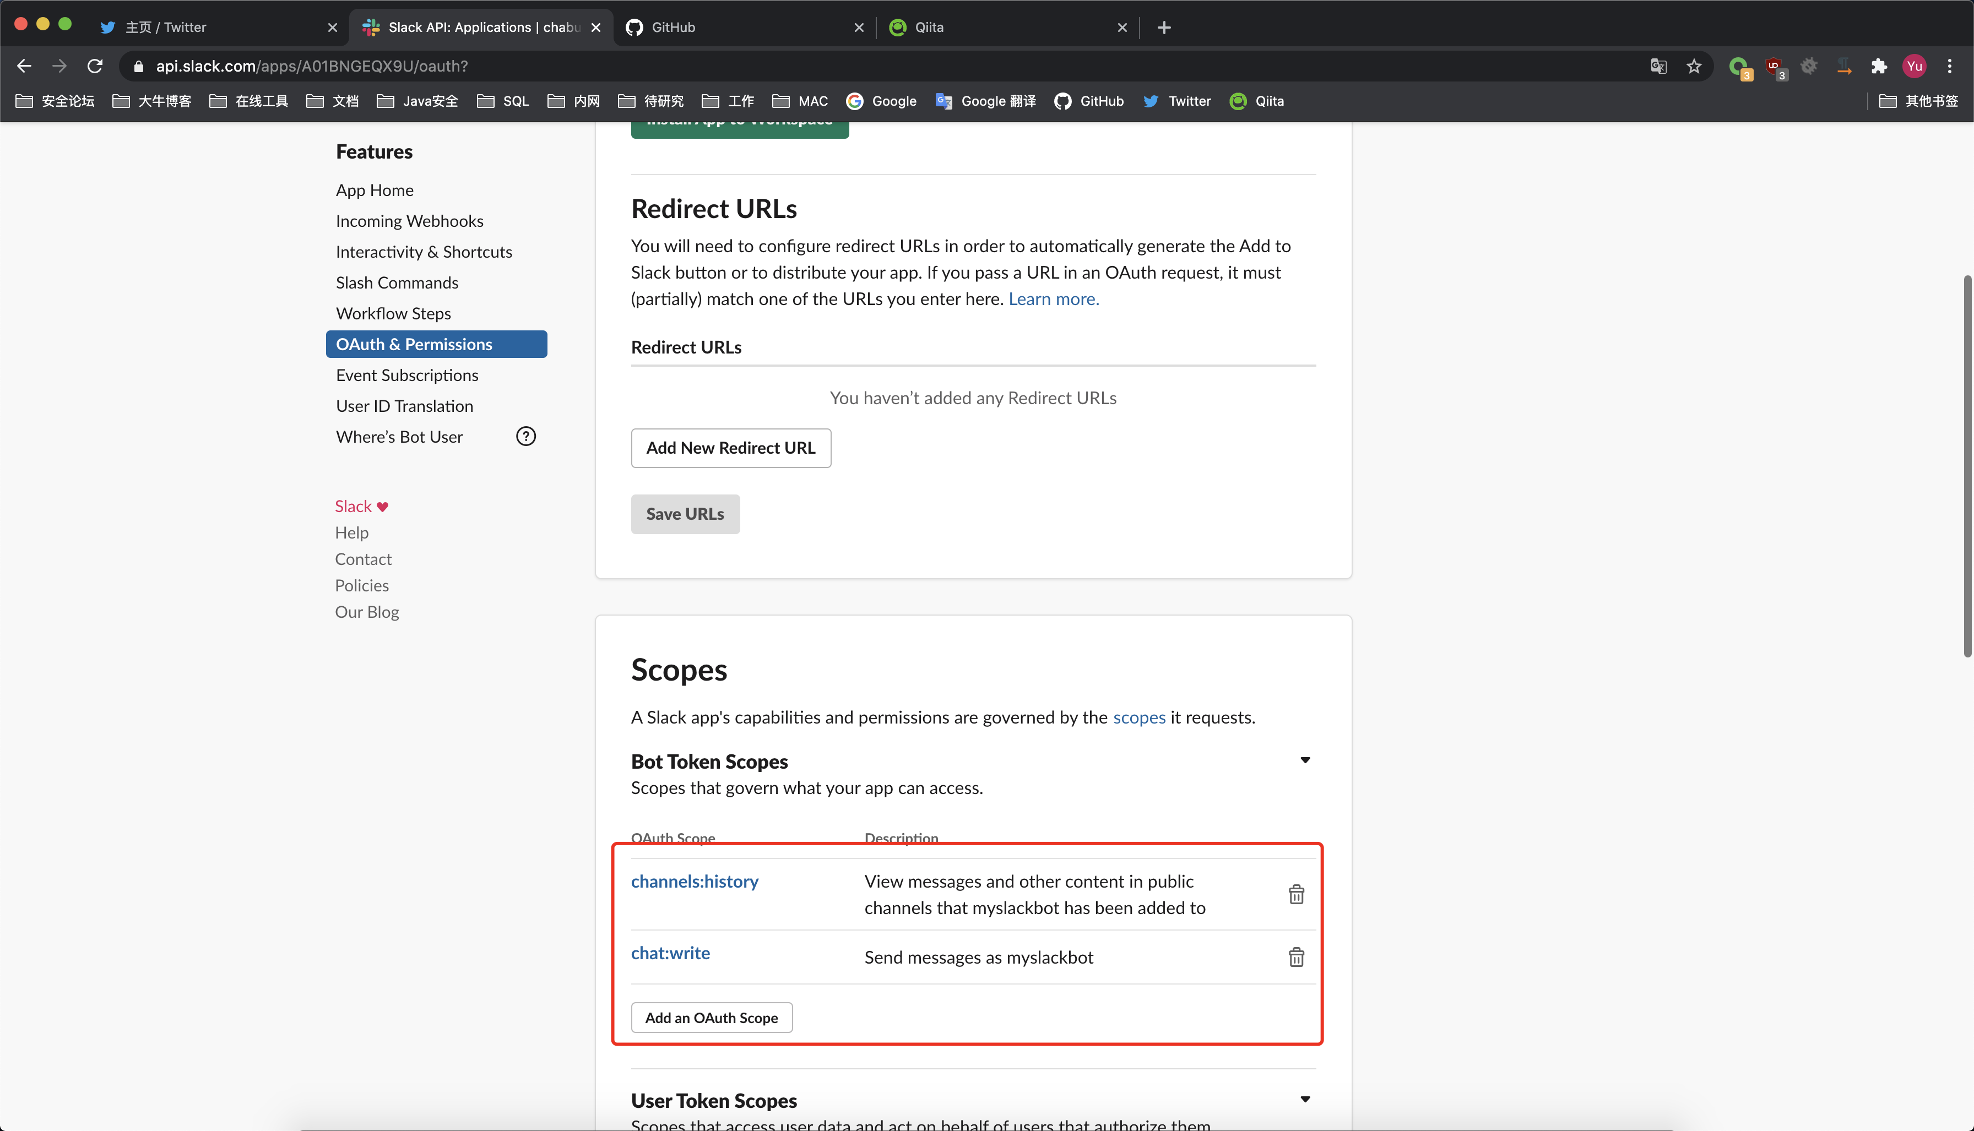The height and width of the screenshot is (1131, 1974).
Task: Open the Yu profile avatar
Action: [x=1914, y=66]
